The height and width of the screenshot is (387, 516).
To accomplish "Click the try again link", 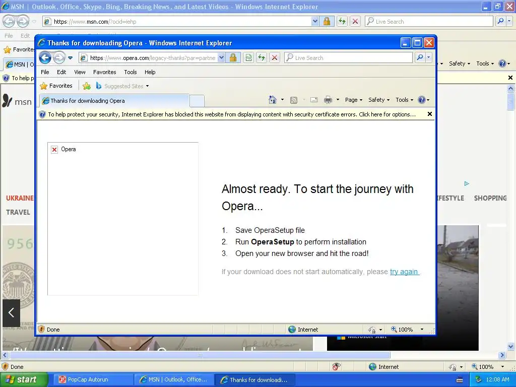I will (x=405, y=272).
